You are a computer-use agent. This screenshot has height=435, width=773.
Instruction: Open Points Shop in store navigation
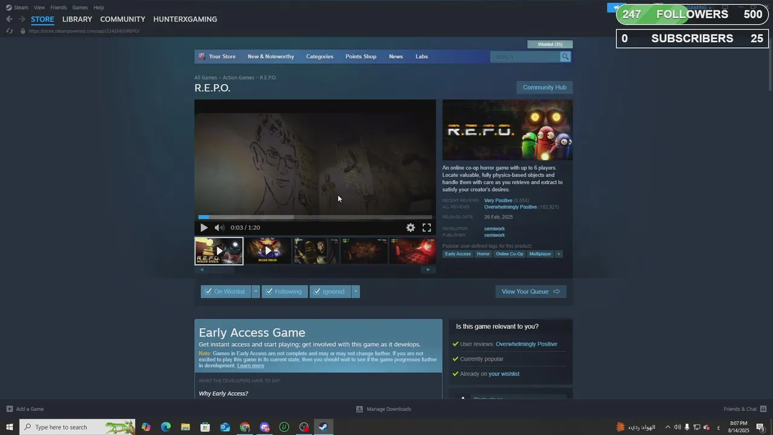coord(361,57)
